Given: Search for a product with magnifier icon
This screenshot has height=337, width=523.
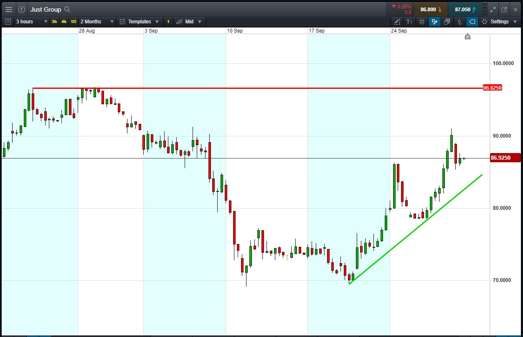Looking at the screenshot, I should [x=67, y=9].
